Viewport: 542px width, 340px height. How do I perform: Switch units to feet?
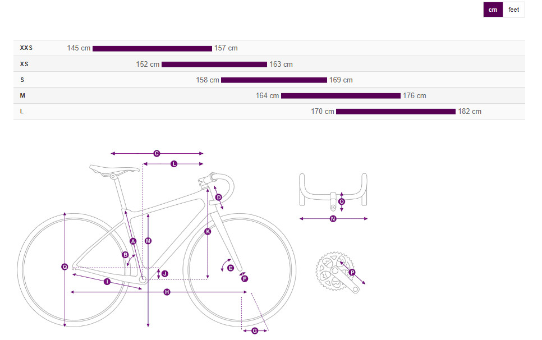point(513,10)
